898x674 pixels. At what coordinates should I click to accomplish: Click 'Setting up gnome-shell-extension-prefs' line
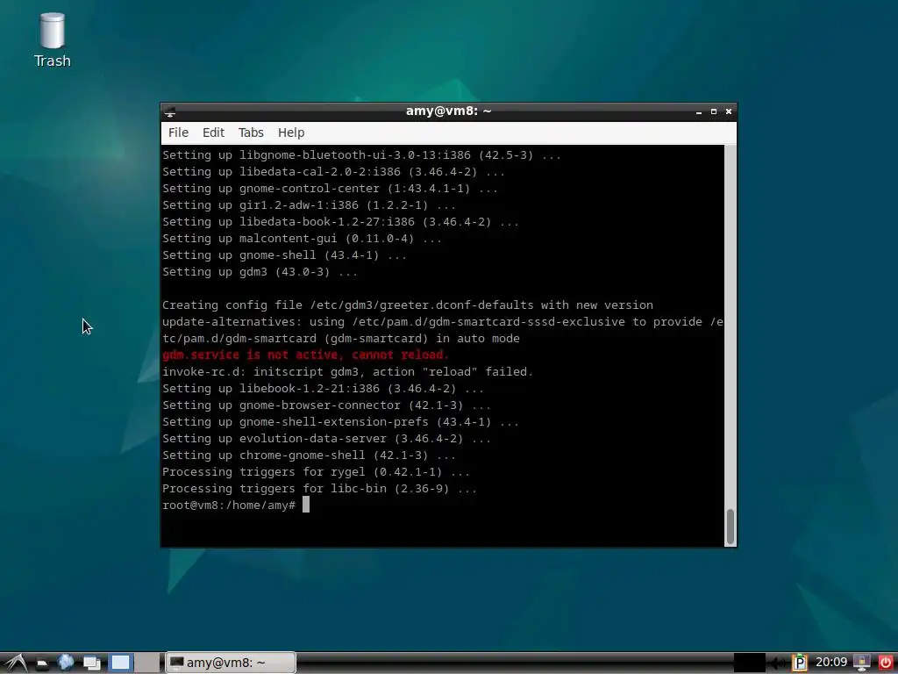pyautogui.click(x=340, y=422)
